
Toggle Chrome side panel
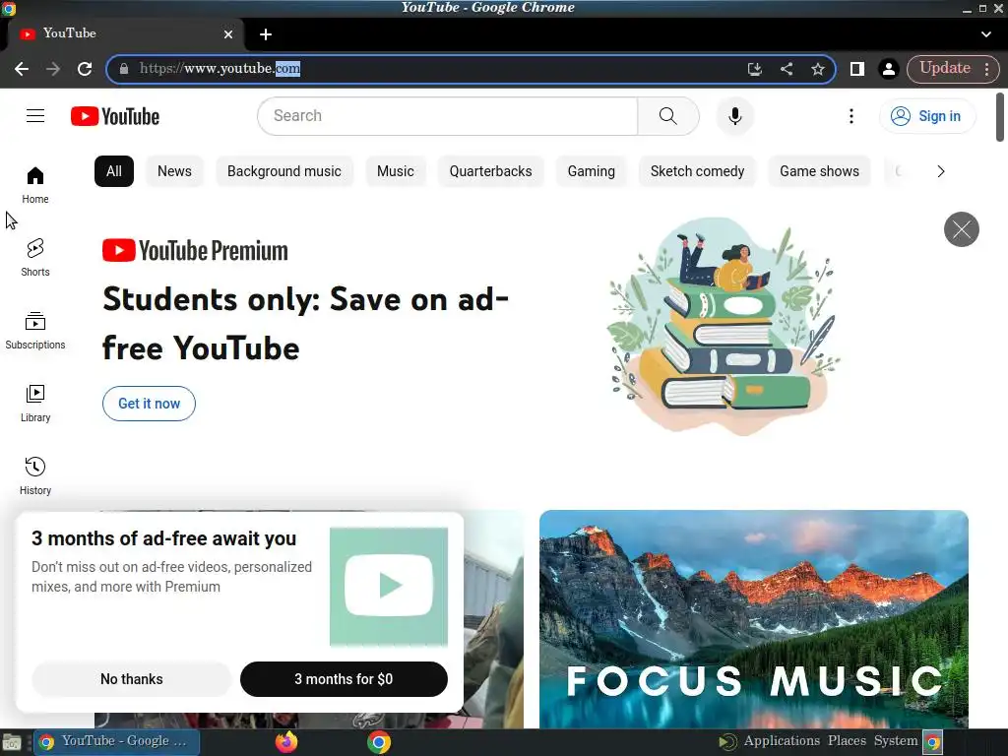[857, 69]
